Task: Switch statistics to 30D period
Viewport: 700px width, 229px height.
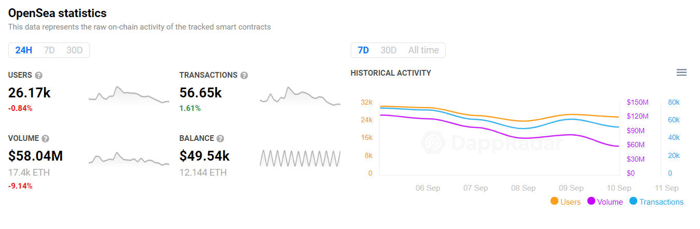Action: pyautogui.click(x=75, y=50)
